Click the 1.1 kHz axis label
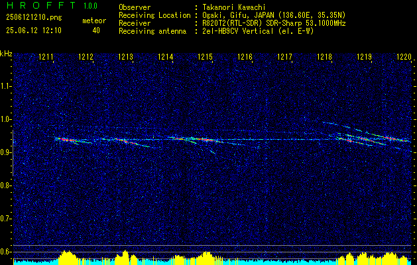This screenshot has height=265, width=417. (x=5, y=86)
